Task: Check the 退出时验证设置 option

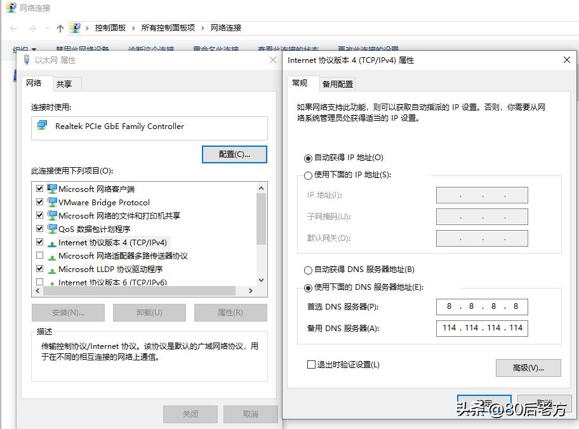Action: [311, 364]
